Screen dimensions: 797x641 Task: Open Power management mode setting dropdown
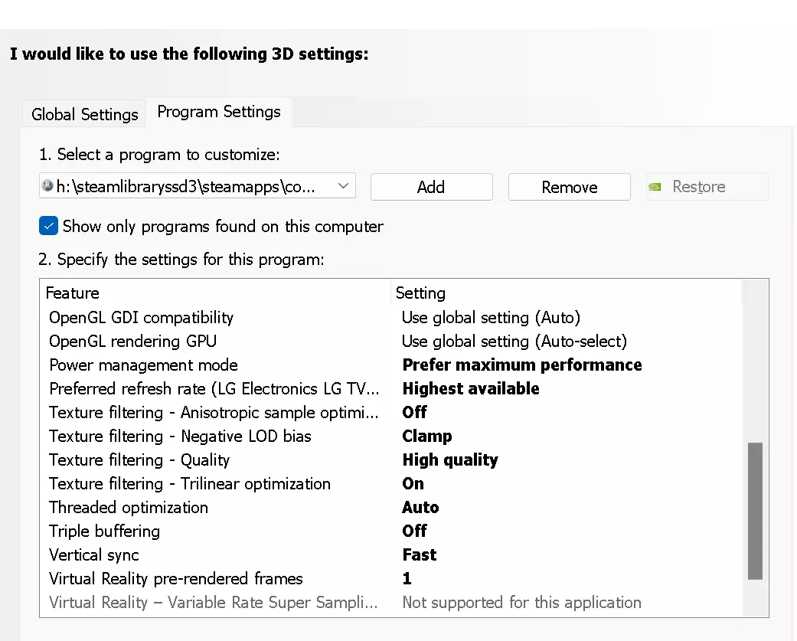[522, 365]
